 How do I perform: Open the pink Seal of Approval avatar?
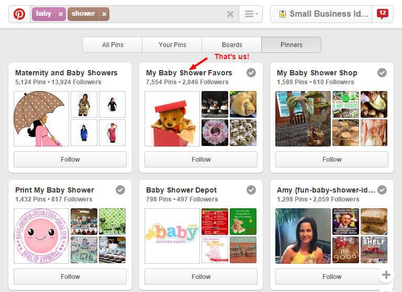41,236
